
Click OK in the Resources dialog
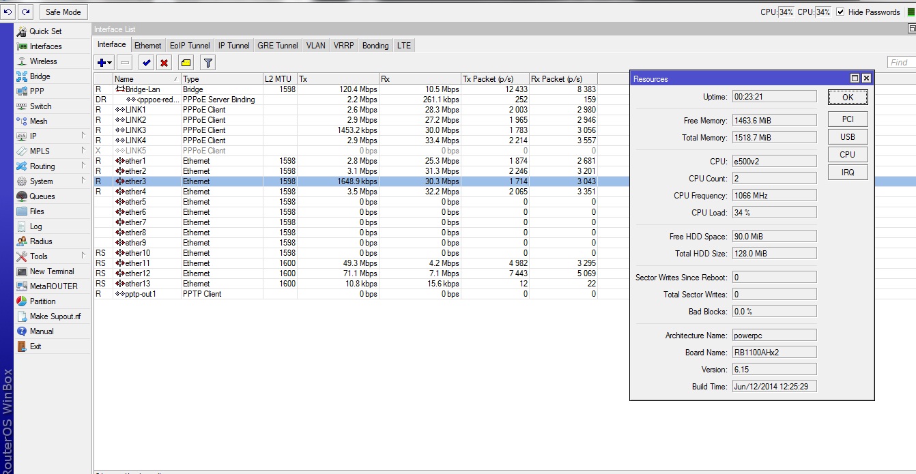point(847,97)
